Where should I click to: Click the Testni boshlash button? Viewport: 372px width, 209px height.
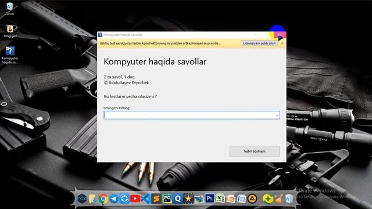[x=255, y=151]
